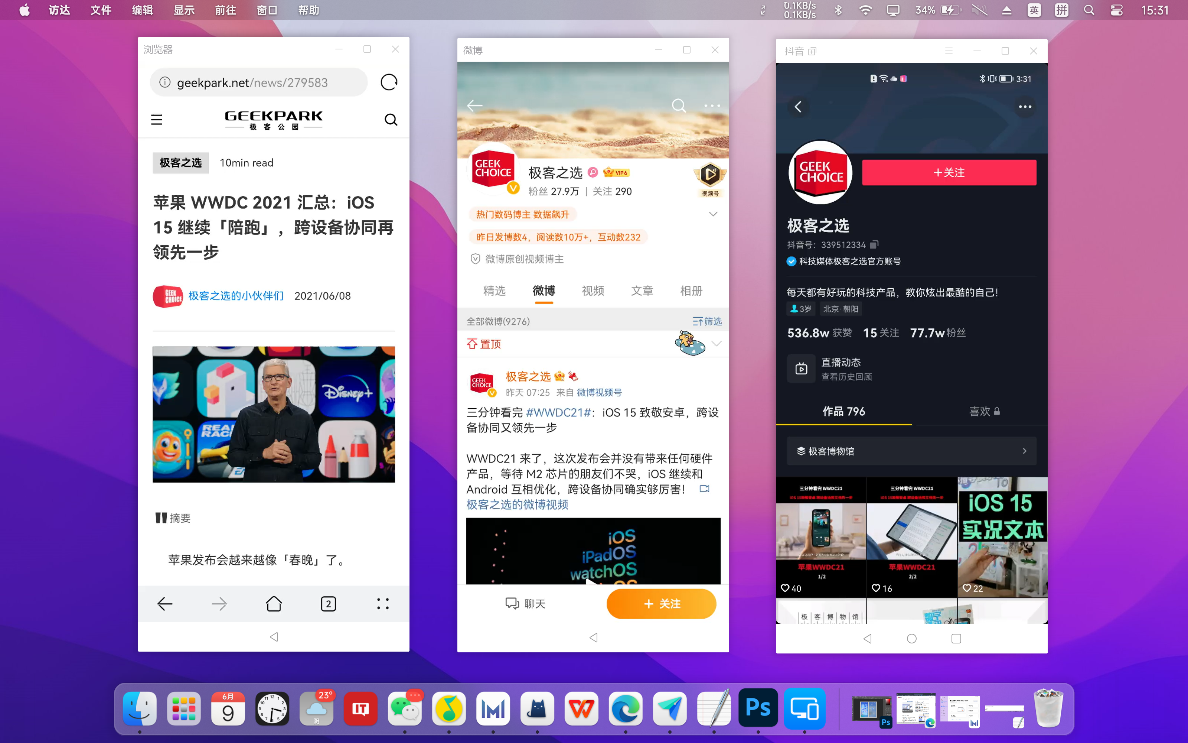Open the 极客之选的微博视频 link
This screenshot has width=1188, height=743.
[x=518, y=504]
